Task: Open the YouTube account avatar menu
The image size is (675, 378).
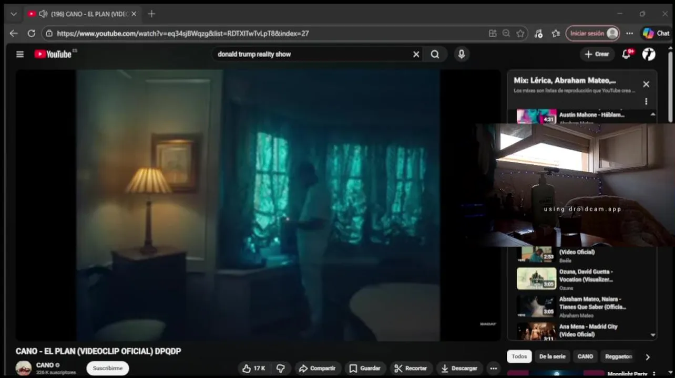Action: (x=649, y=54)
